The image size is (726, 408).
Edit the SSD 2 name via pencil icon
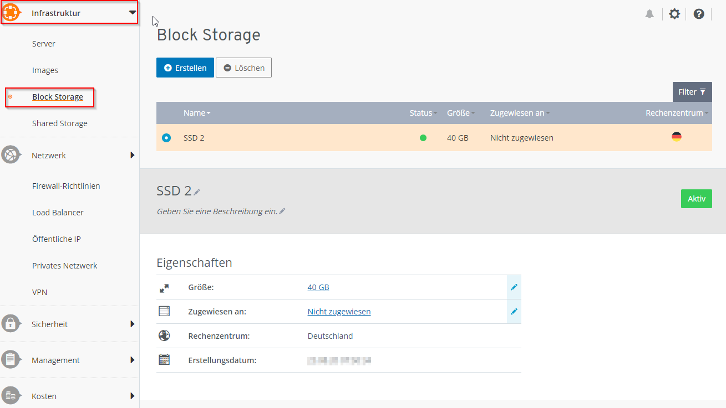point(196,191)
